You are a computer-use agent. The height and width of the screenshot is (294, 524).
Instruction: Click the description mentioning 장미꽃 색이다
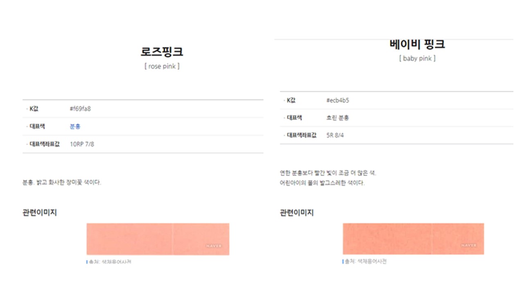(x=62, y=183)
